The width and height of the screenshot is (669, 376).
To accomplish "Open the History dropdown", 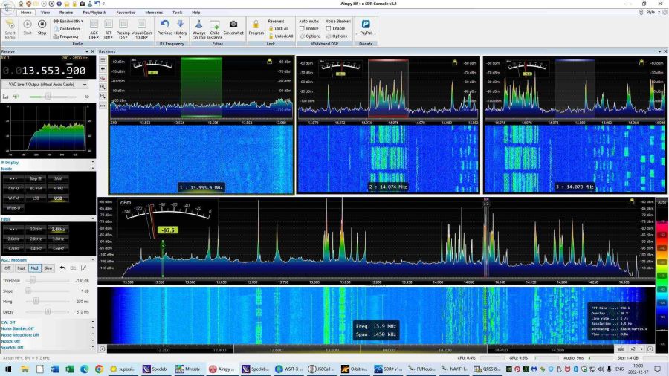I will (x=181, y=28).
